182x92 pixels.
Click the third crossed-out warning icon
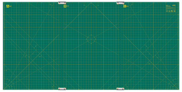point(172,11)
